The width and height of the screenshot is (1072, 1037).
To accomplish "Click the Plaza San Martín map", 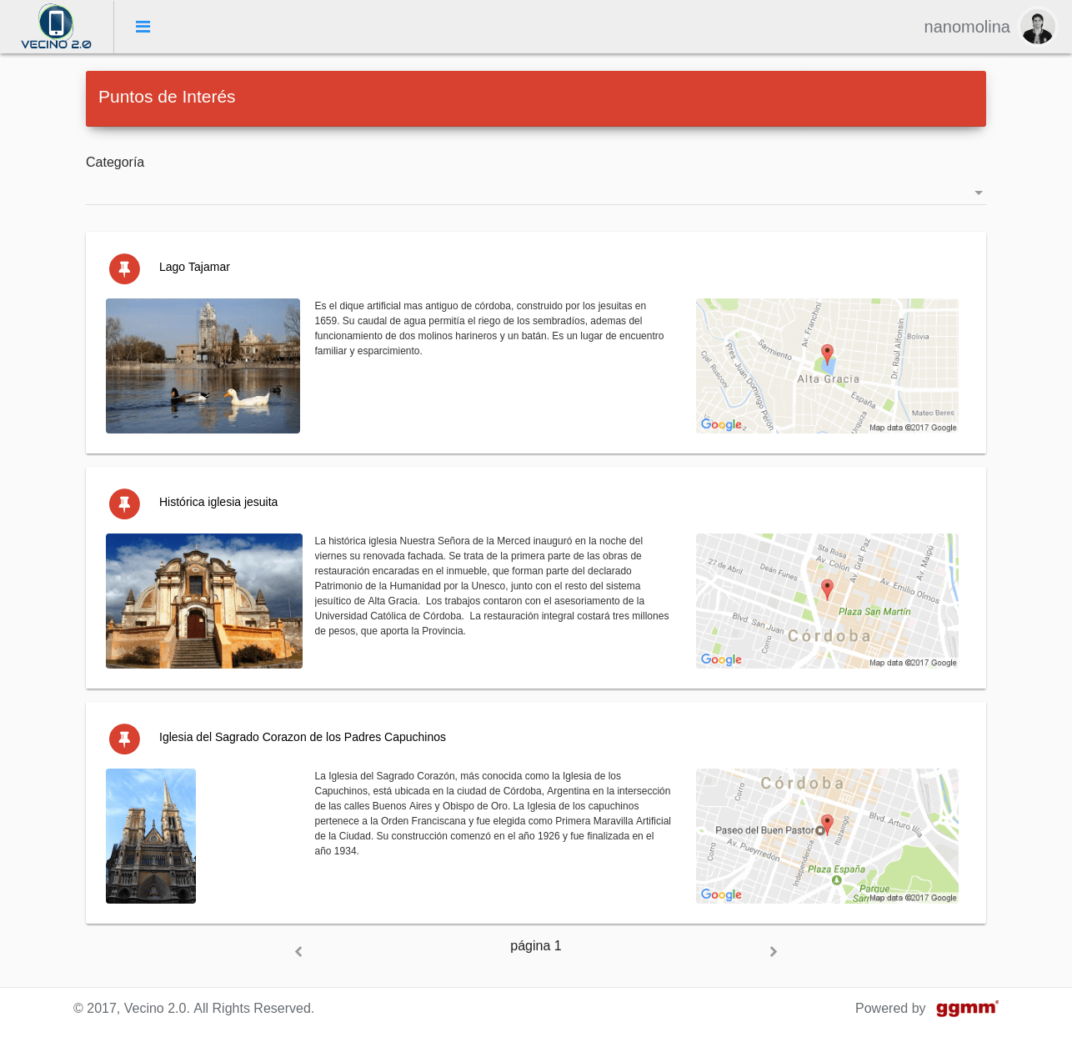I will tap(827, 601).
